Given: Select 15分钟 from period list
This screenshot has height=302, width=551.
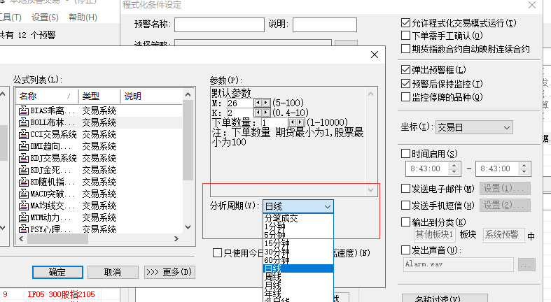Looking at the screenshot, I should (x=298, y=243).
